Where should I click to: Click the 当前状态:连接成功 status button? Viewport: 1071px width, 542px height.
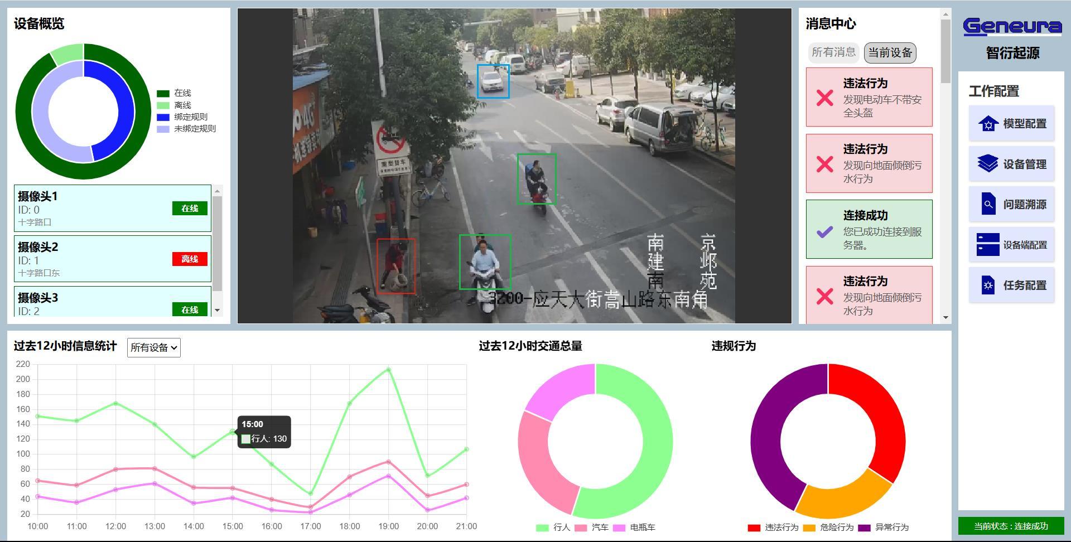(x=1011, y=526)
